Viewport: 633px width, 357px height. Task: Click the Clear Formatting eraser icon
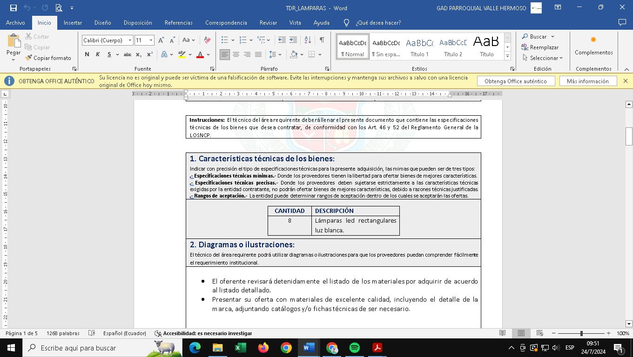[208, 40]
